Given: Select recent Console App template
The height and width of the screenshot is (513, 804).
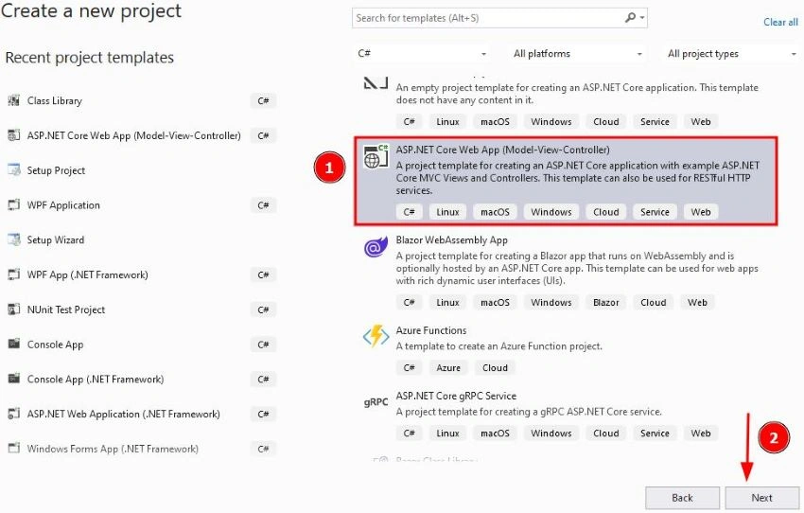Looking at the screenshot, I should (x=142, y=344).
